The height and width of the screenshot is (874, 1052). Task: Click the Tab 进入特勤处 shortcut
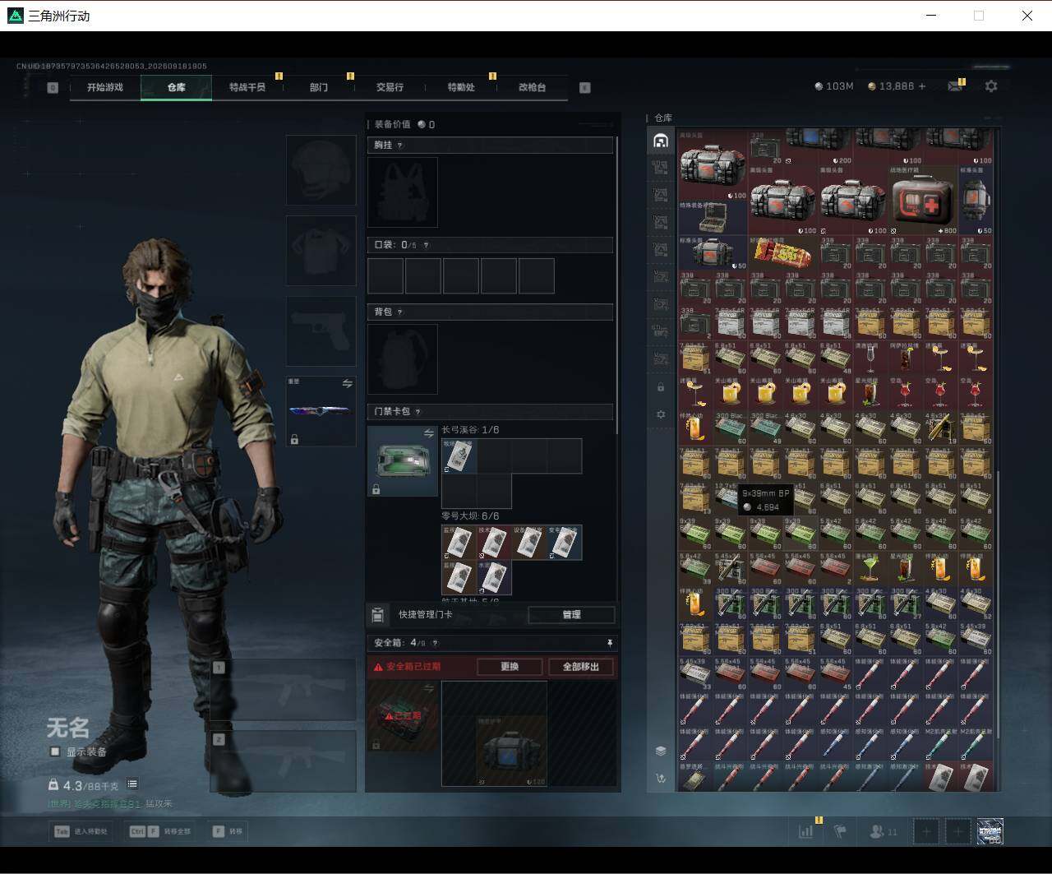coord(81,831)
